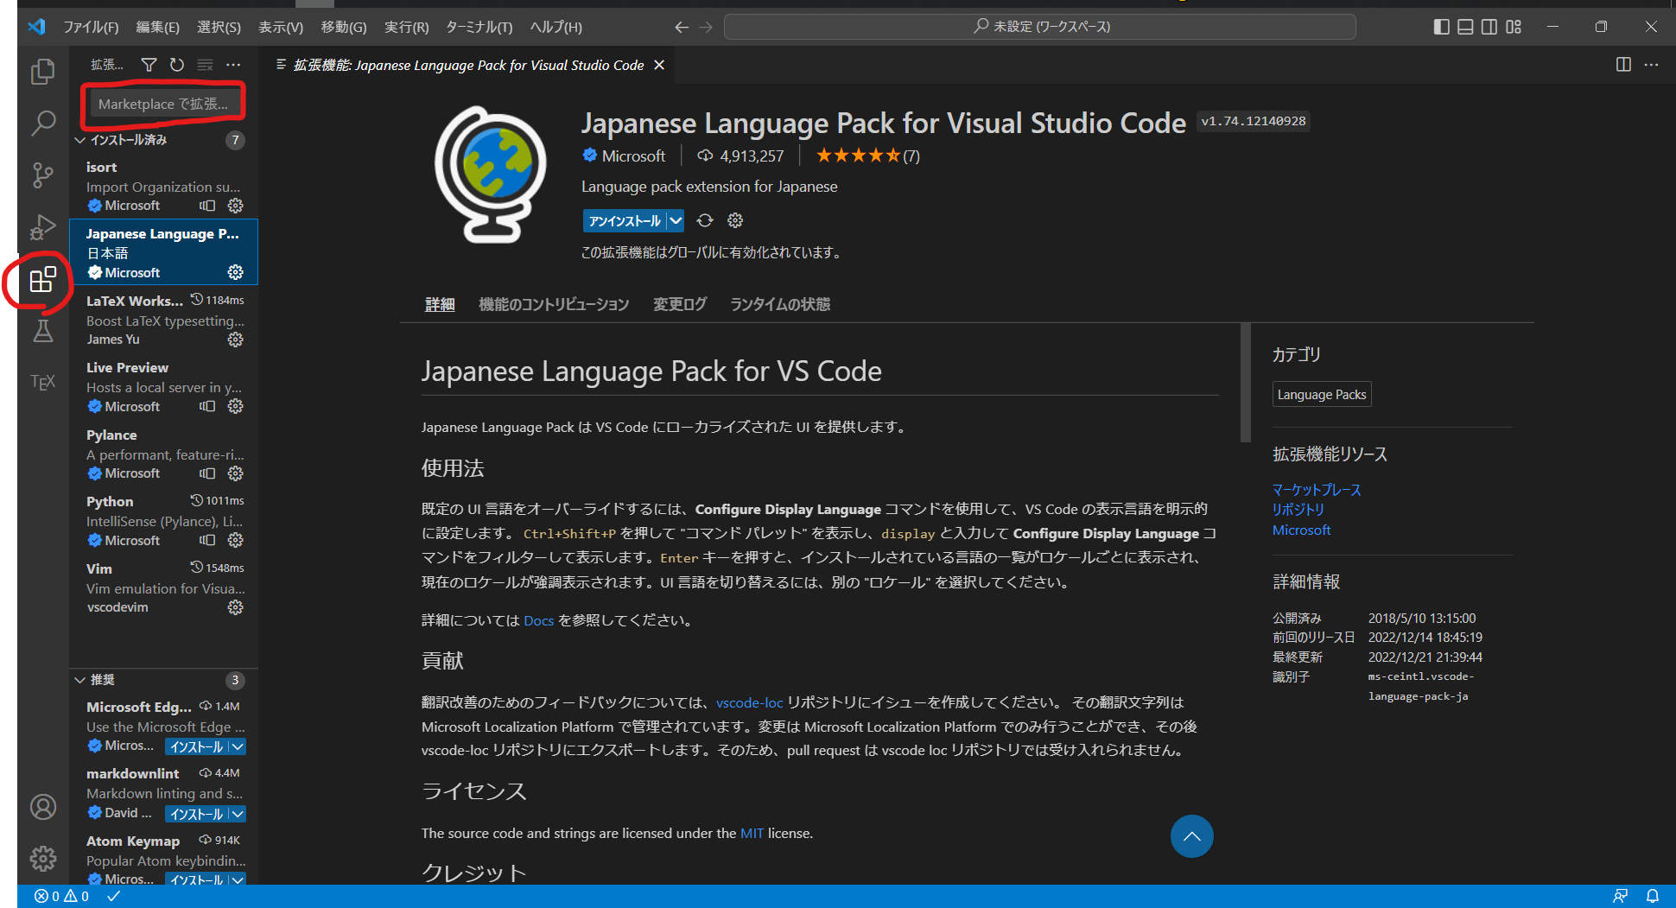Open Run and Debug view icon
Image resolution: width=1676 pixels, height=908 pixels.
click(x=42, y=227)
